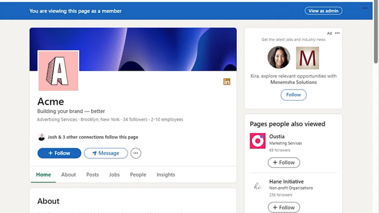The height and width of the screenshot is (213, 379).
Task: Click 'Get the latest jobs and industry news'
Action: [293, 40]
